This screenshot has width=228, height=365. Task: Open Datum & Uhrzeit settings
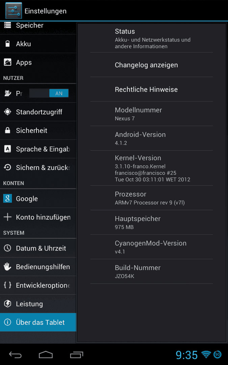pos(38,248)
